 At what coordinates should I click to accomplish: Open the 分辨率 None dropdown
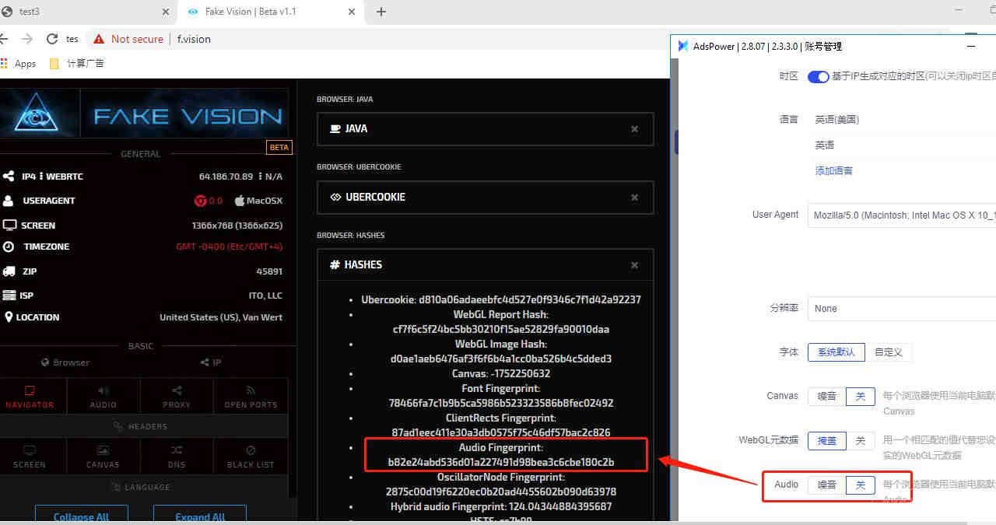[x=902, y=309]
